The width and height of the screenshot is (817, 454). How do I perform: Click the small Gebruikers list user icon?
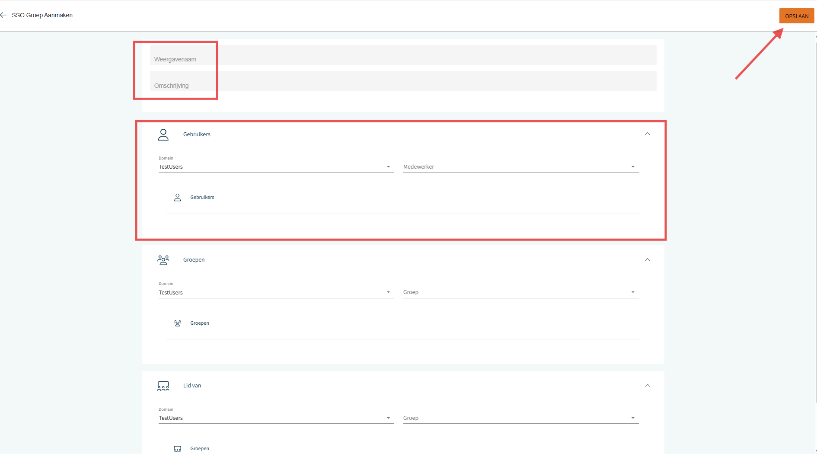point(177,198)
